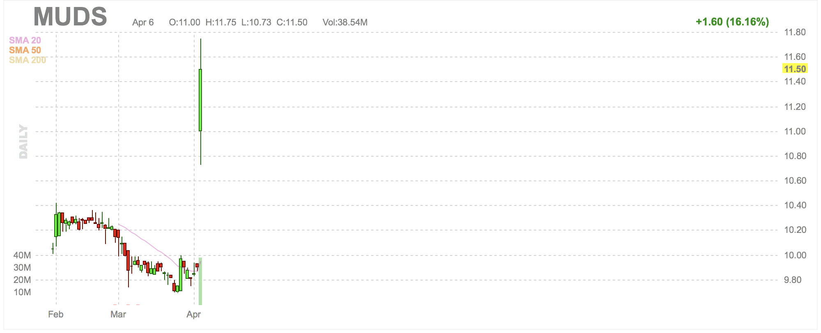Click the 11.80 price axis label
The height and width of the screenshot is (333, 821).
(x=795, y=32)
